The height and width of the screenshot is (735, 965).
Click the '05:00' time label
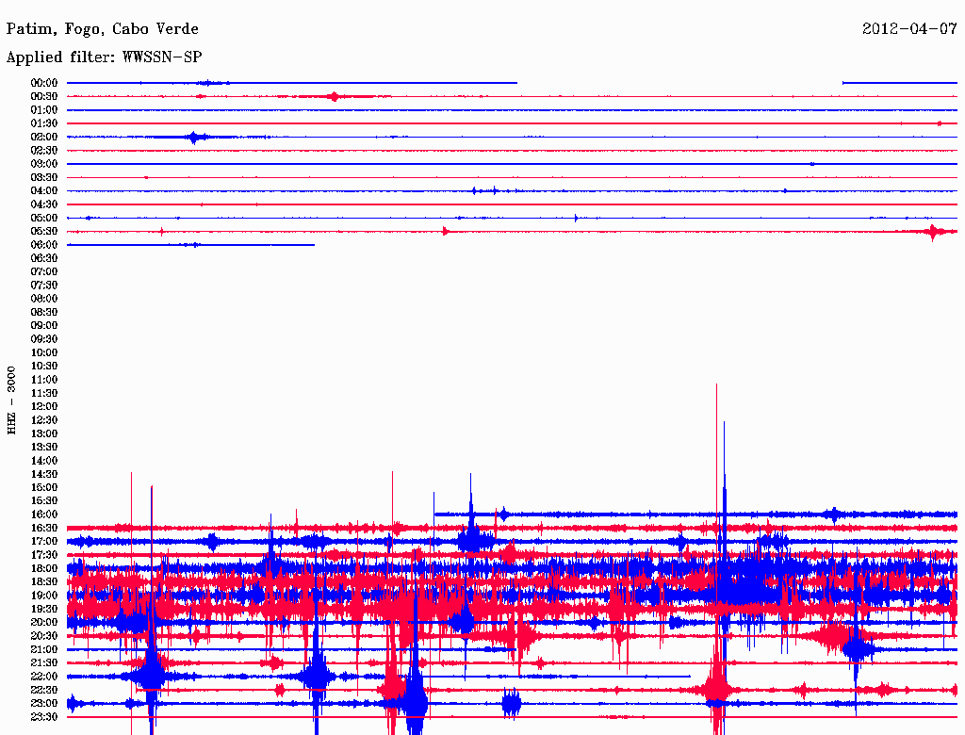pos(44,218)
